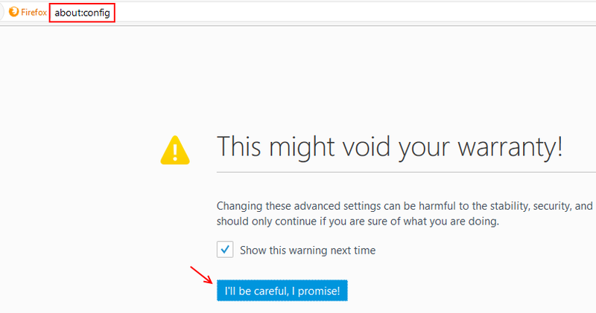Click the blue checkmark in the checkbox
This screenshot has height=313, width=596.
pos(225,250)
